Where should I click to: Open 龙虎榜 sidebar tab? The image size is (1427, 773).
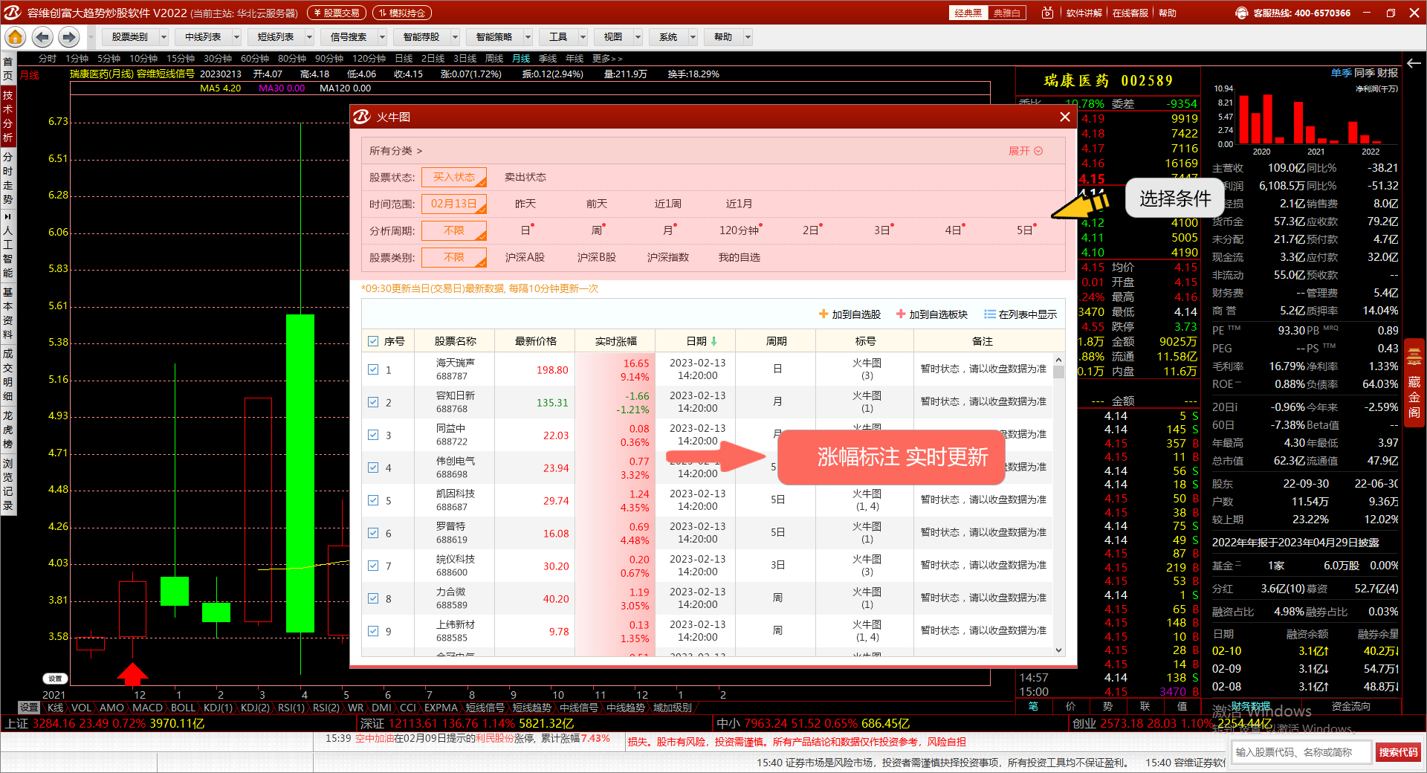tap(7, 429)
